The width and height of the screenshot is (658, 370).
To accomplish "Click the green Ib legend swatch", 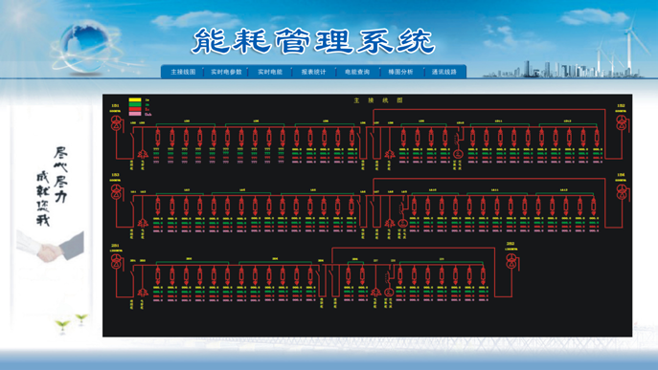I will (135, 105).
